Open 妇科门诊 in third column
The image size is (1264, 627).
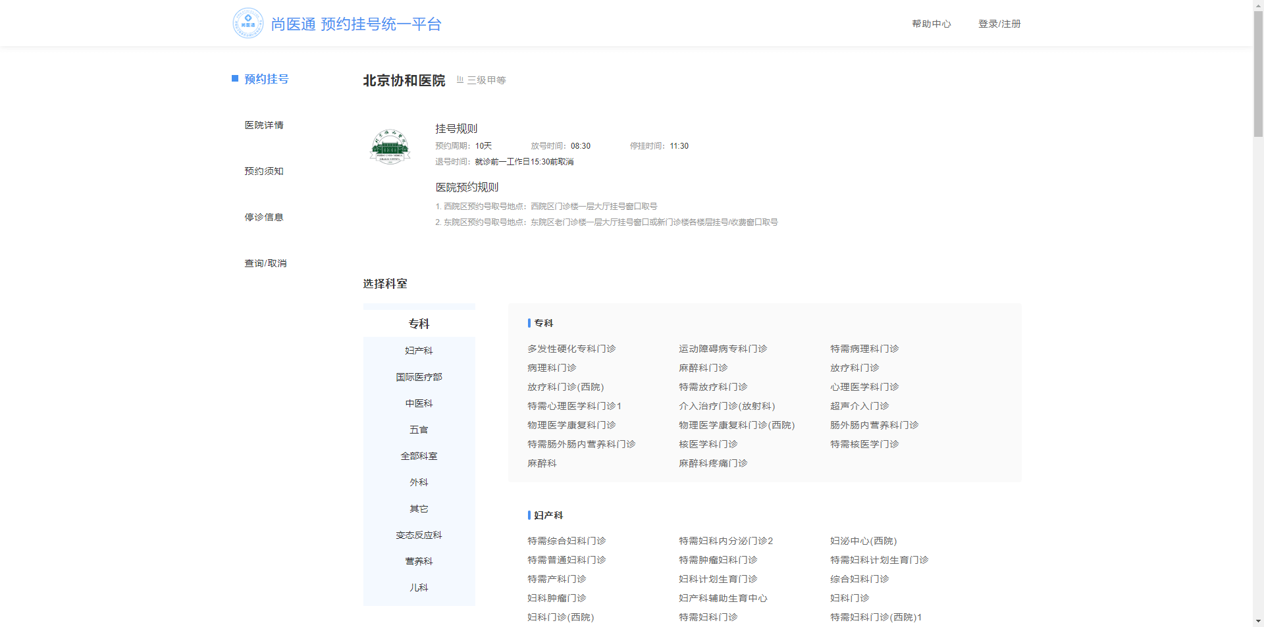click(850, 598)
